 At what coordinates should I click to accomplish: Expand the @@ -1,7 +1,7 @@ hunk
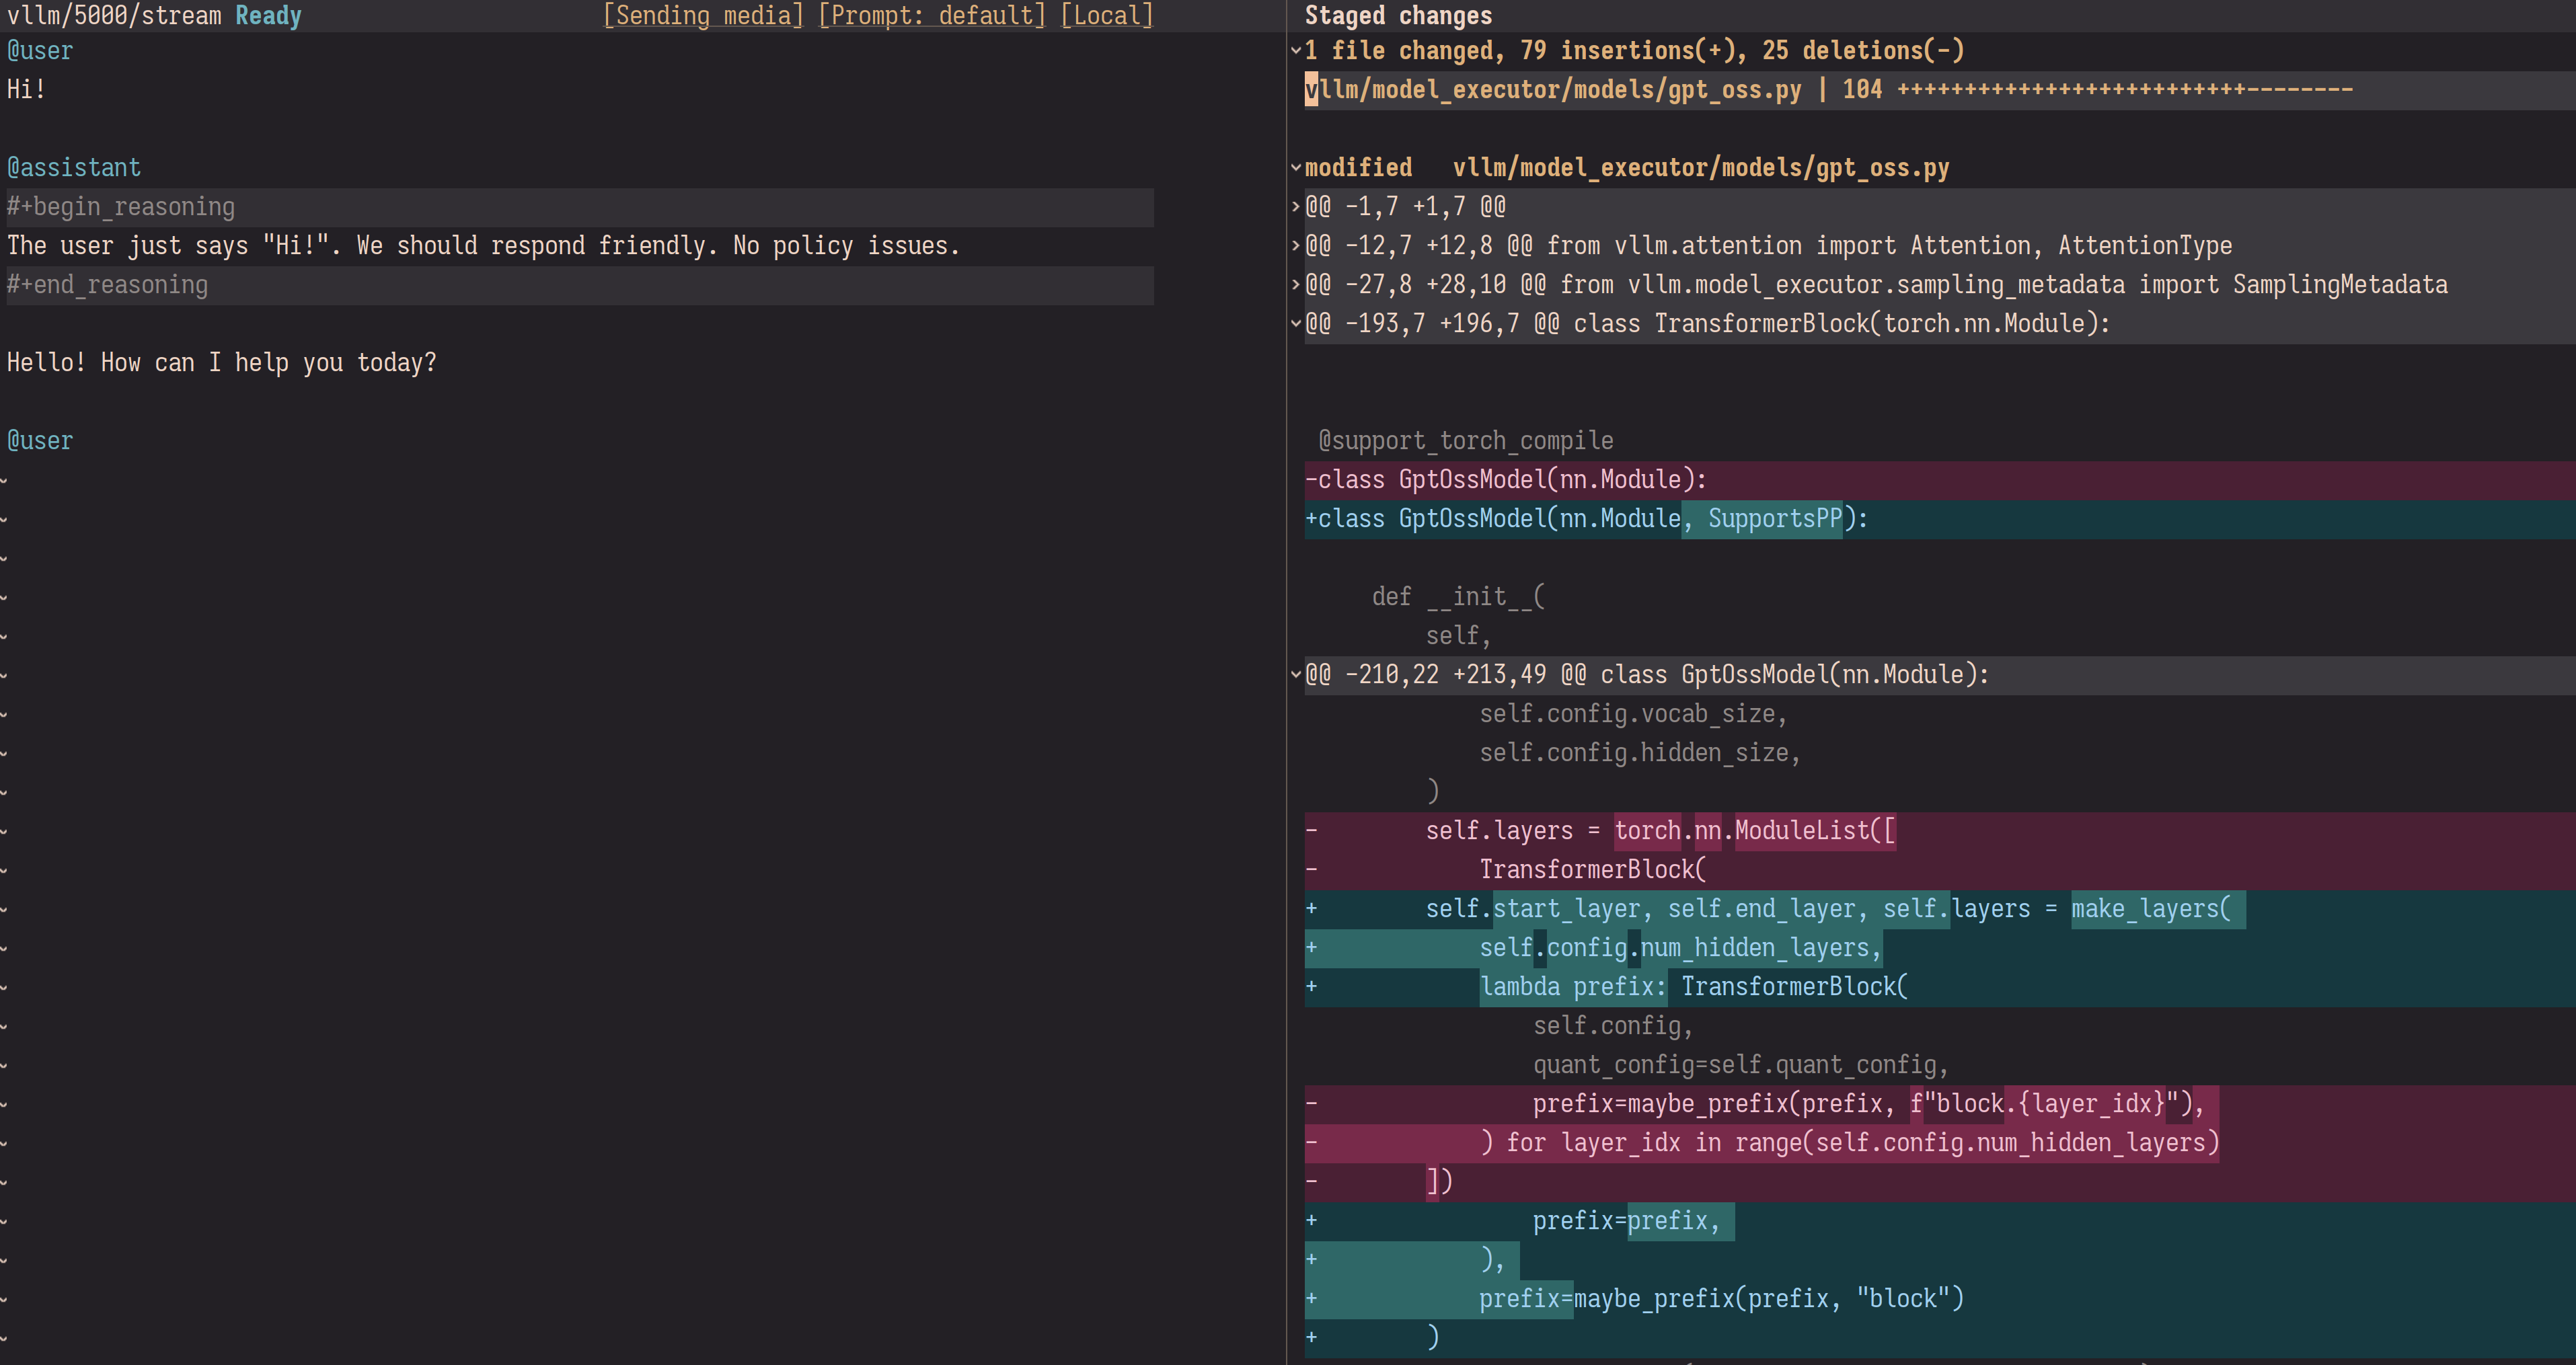tap(1296, 206)
